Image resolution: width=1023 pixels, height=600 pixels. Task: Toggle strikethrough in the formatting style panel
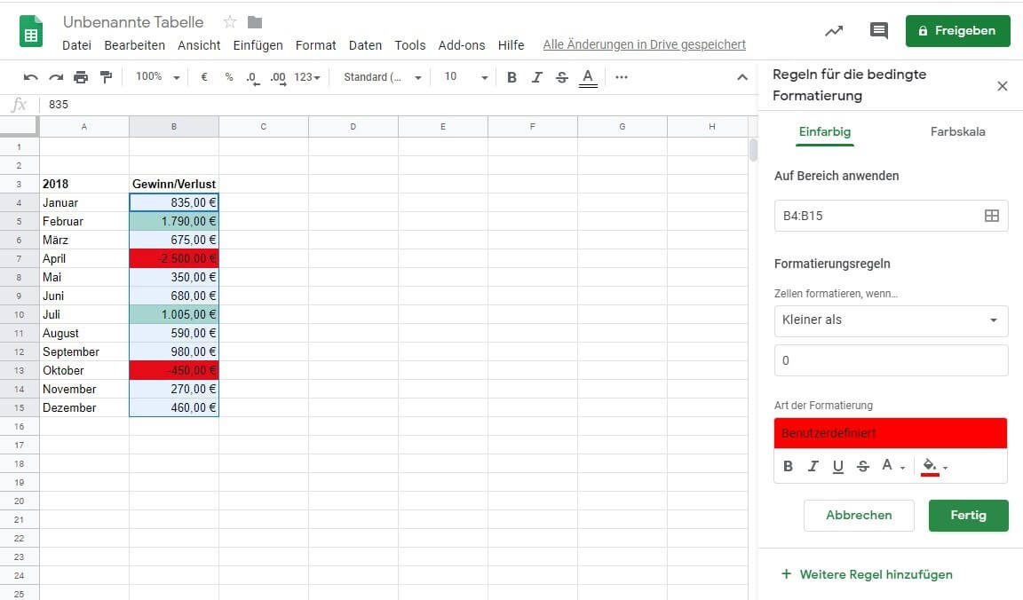[x=863, y=466]
